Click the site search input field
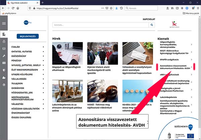 coord(100,25)
